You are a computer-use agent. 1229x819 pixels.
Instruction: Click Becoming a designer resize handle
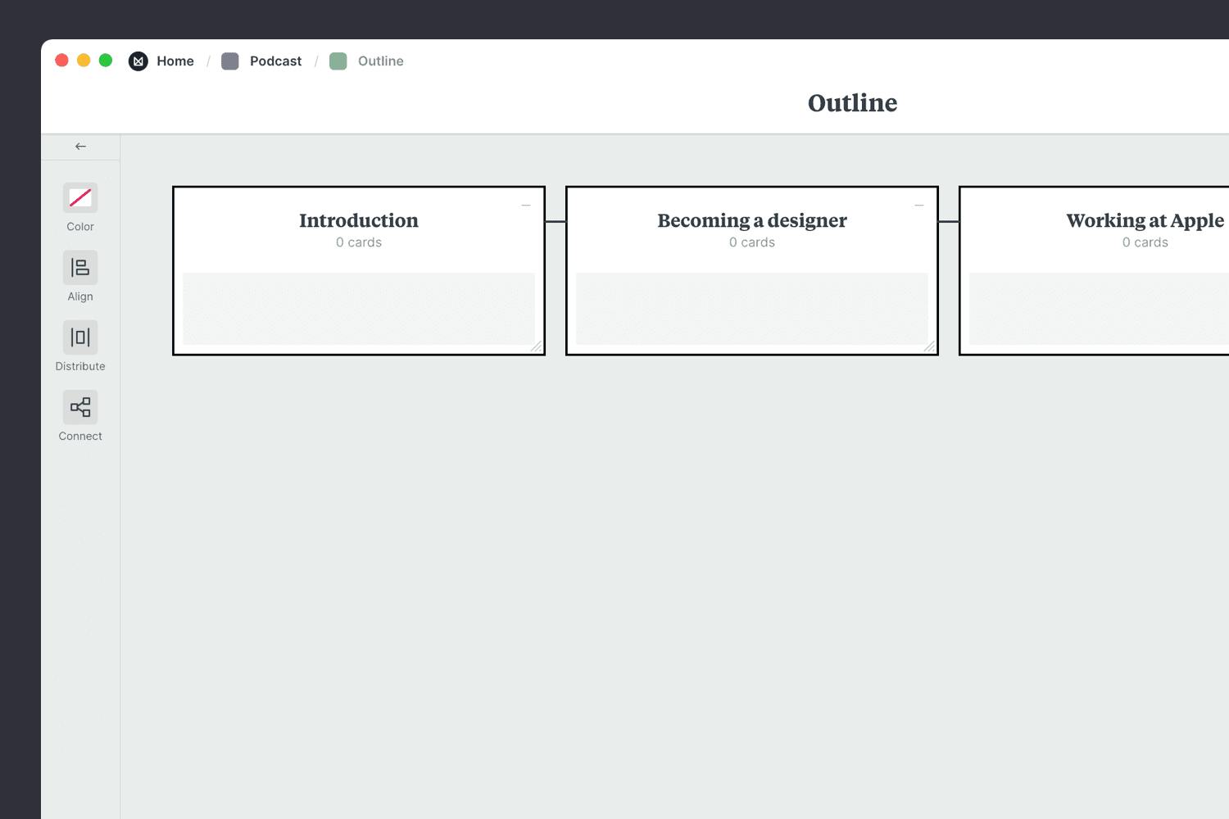click(930, 347)
